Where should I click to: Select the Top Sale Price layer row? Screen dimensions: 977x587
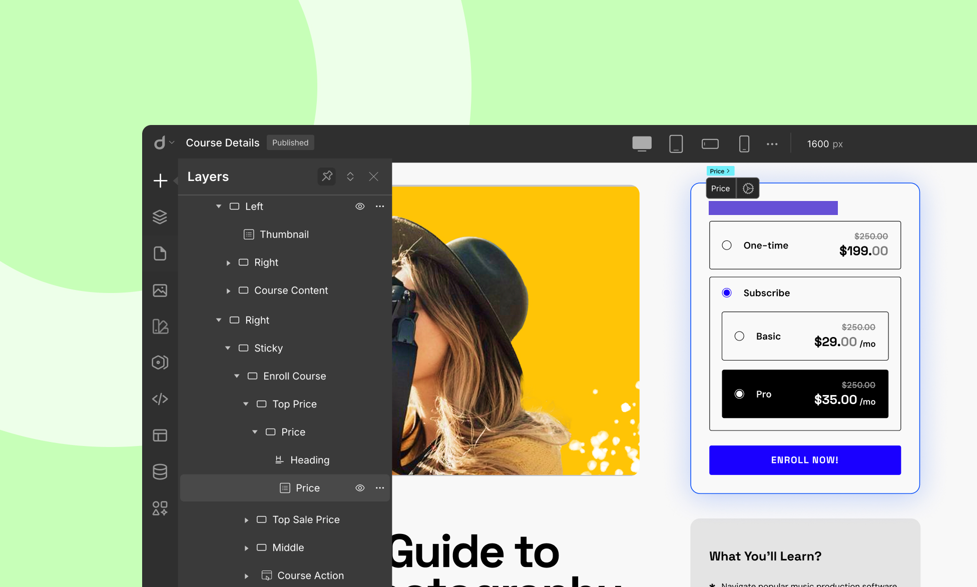[285, 519]
